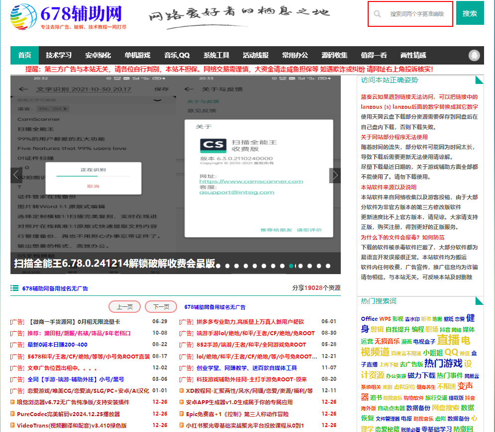Open the 系统工具 menu item
The height and width of the screenshot is (432, 495).
pyautogui.click(x=216, y=55)
